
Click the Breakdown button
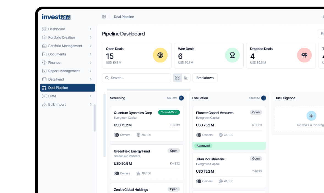205,78
